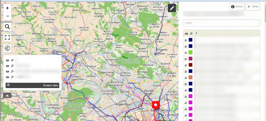Click the zoom-to-layer icon in table header
Image resolution: width=266 pixels, height=121 pixels.
(x=191, y=34)
